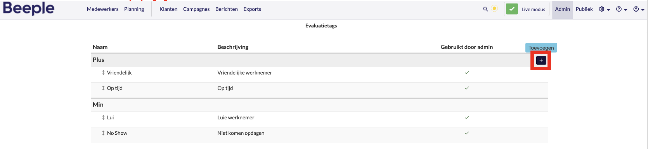Open the Campagnes menu
This screenshot has height=149, width=648.
pyautogui.click(x=196, y=9)
